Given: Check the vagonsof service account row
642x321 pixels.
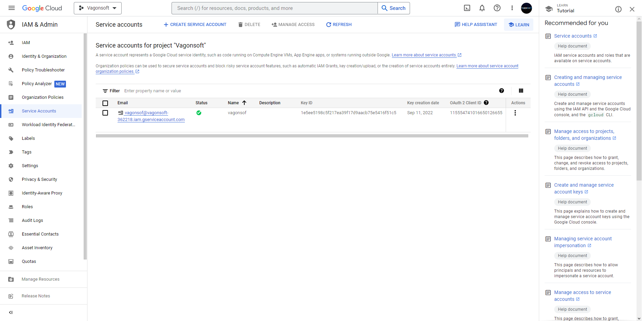Looking at the screenshot, I should (x=105, y=113).
